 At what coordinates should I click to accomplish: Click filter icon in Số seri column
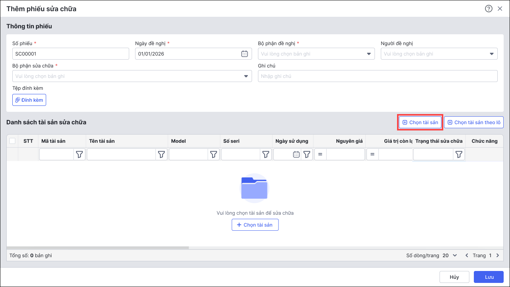click(x=266, y=154)
